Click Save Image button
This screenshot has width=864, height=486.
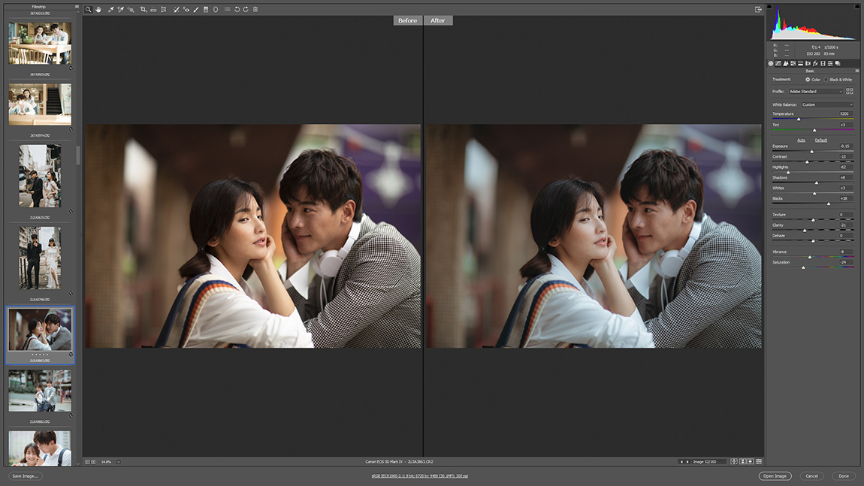26,476
